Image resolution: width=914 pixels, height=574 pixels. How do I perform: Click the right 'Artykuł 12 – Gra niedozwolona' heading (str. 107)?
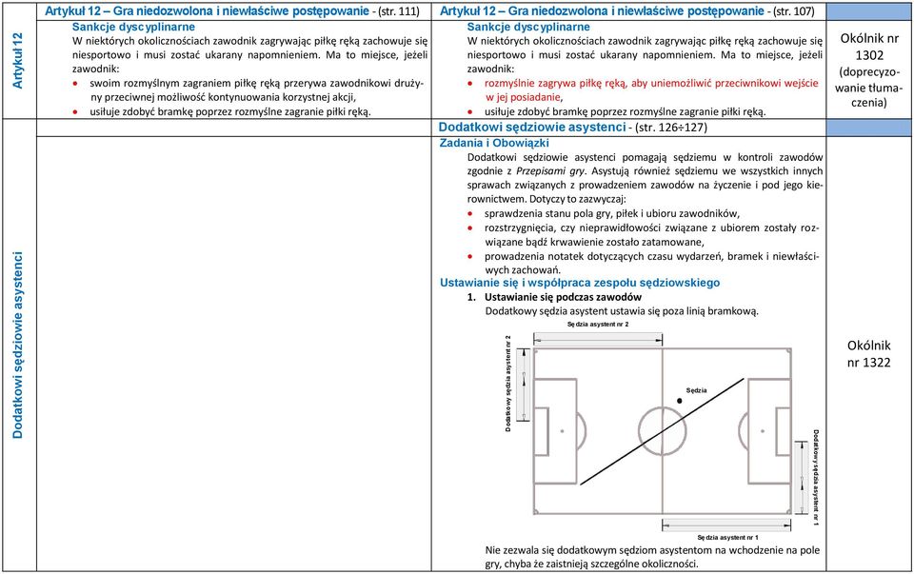pyautogui.click(x=626, y=11)
